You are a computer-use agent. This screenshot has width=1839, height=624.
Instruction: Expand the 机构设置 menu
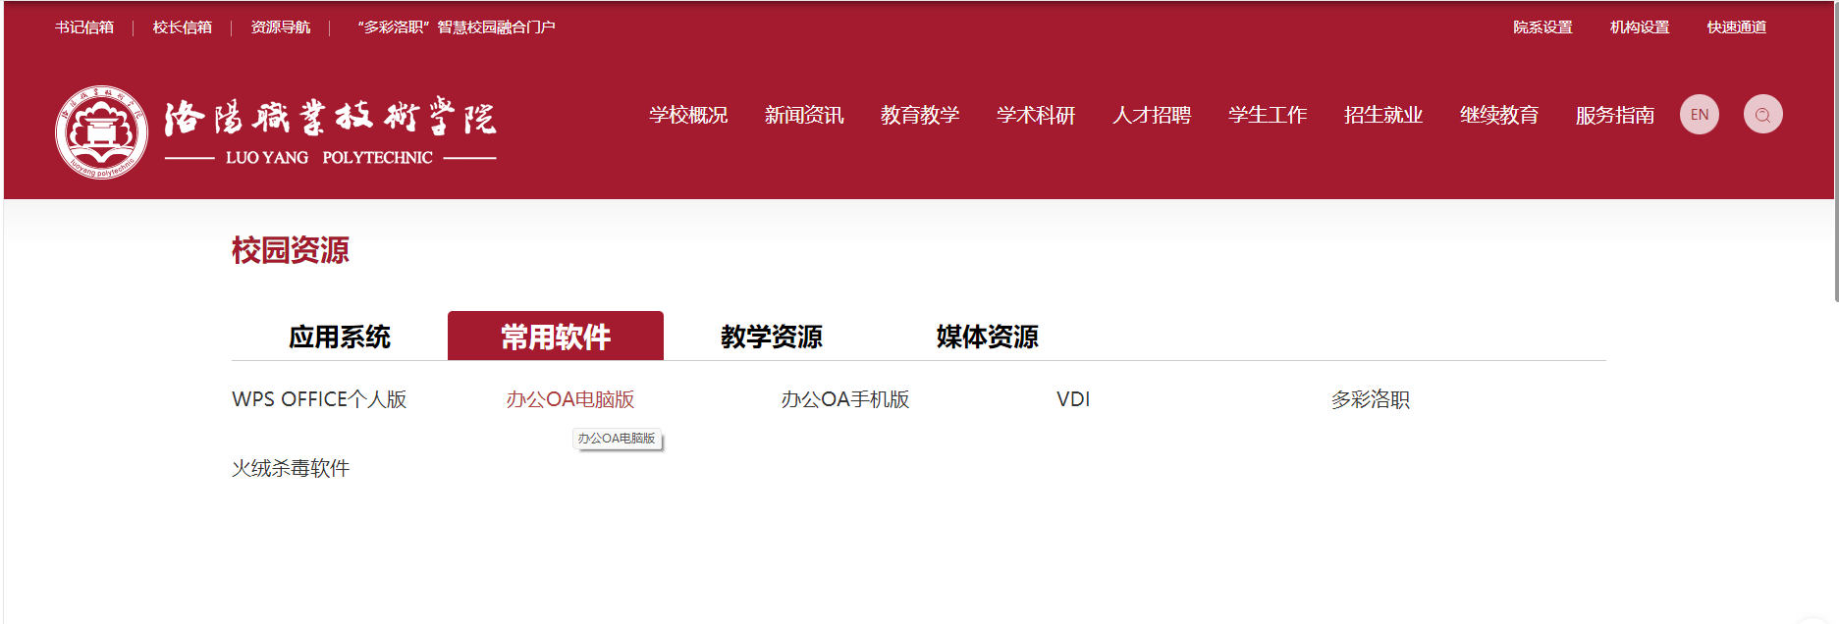point(1640,27)
